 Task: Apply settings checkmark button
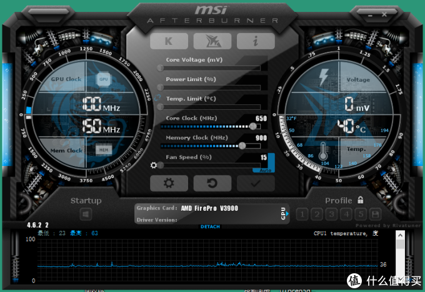click(x=256, y=183)
